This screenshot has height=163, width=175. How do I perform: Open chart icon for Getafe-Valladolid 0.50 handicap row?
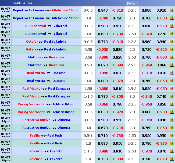coord(172,49)
